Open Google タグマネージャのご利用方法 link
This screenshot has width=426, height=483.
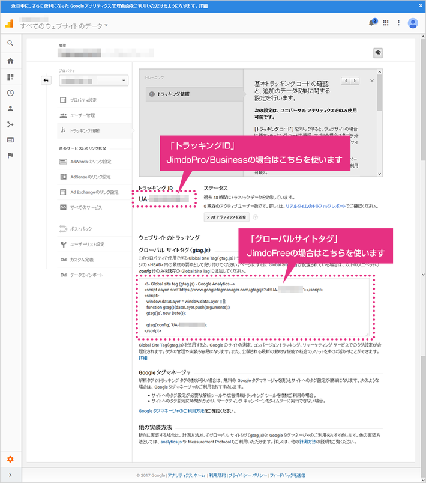tap(172, 411)
